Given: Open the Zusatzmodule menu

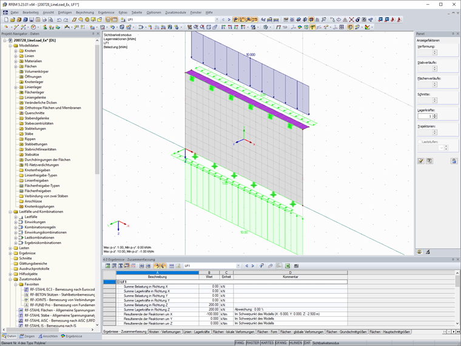Looking at the screenshot, I should [x=175, y=13].
